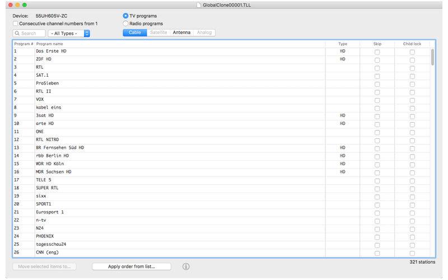The image size is (448, 280).
Task: Tick Child lock checkbox for ZDF HD
Action: [412, 60]
